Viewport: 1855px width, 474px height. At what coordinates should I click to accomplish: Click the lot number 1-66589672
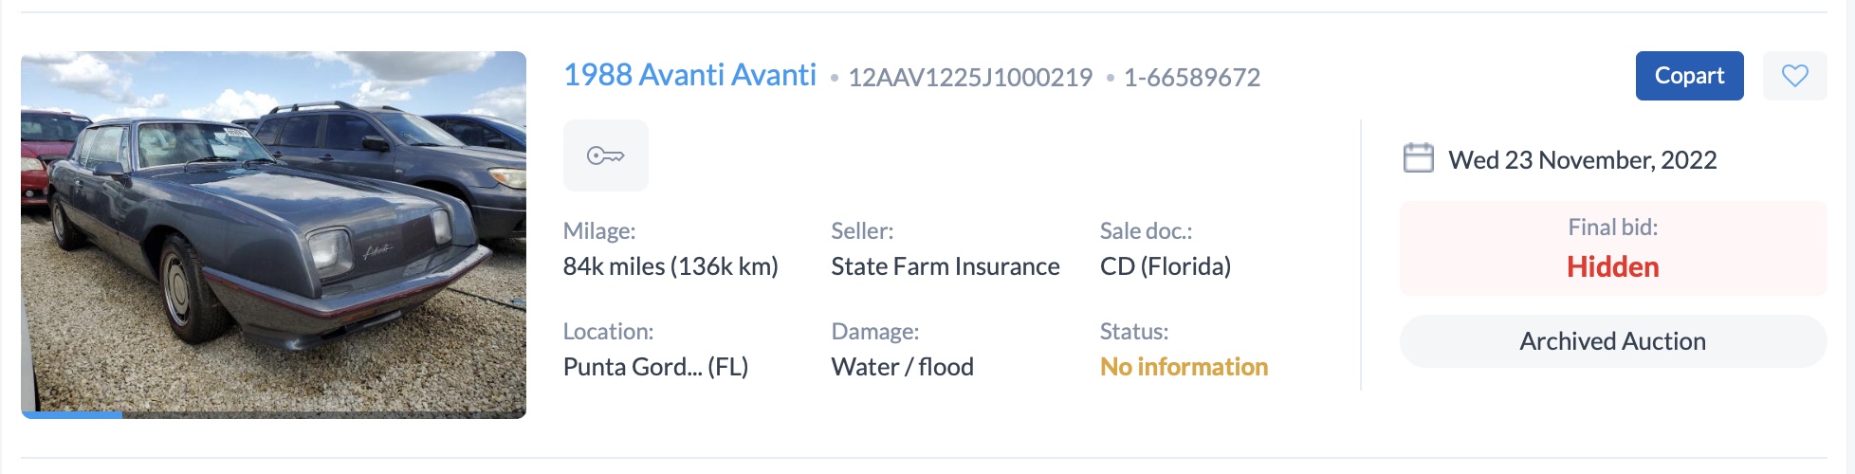coord(1191,78)
